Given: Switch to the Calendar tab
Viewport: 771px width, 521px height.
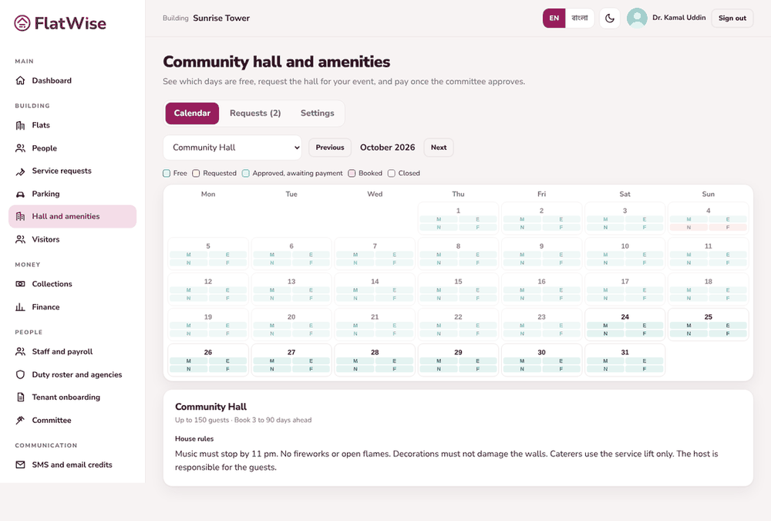Looking at the screenshot, I should pyautogui.click(x=192, y=113).
